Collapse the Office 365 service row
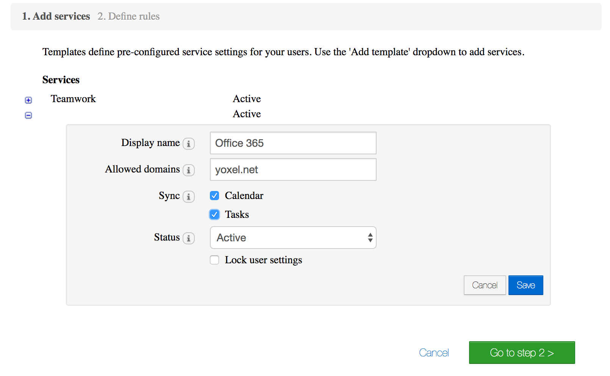610x376 pixels. tap(28, 115)
